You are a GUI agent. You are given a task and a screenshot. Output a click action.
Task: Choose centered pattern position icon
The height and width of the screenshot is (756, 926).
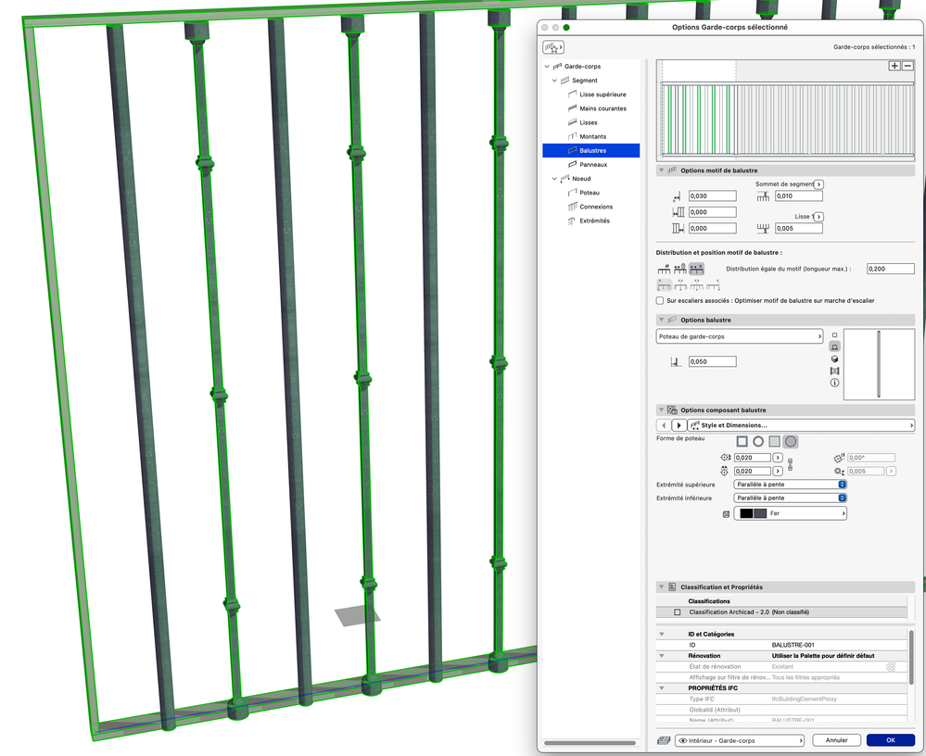680,285
